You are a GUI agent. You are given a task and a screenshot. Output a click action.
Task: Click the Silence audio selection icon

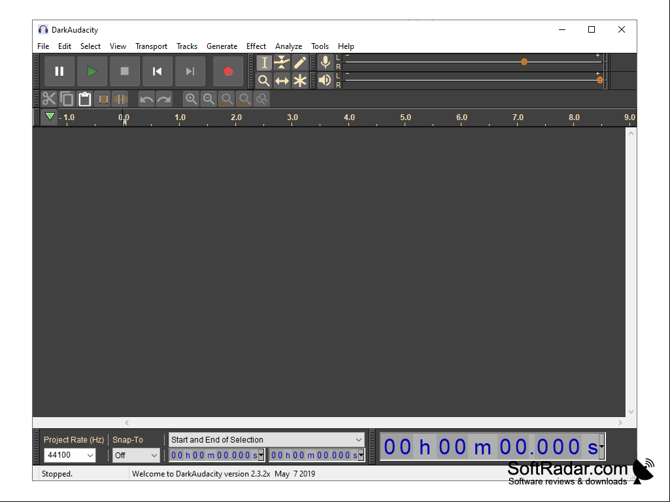point(120,99)
